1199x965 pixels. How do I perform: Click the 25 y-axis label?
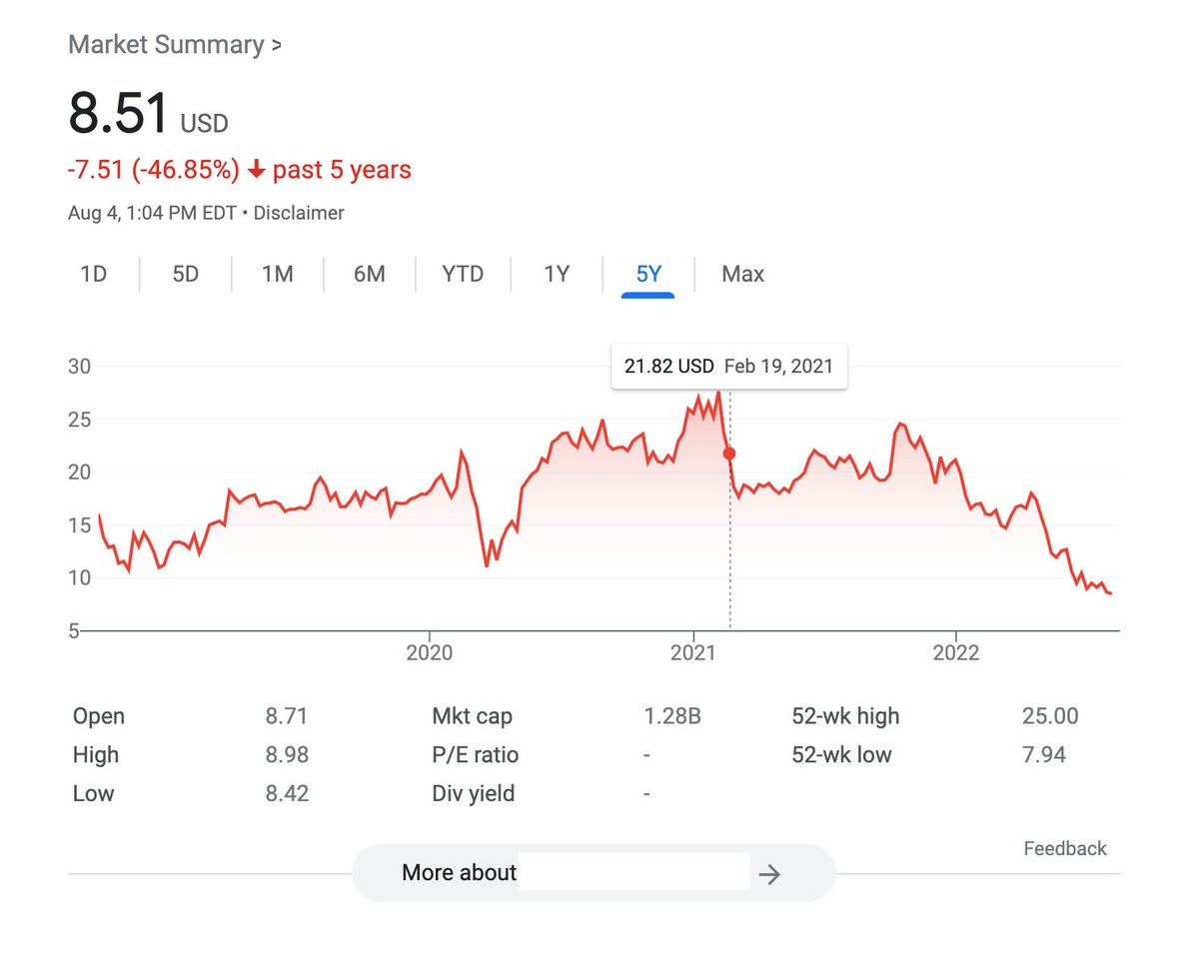[79, 420]
